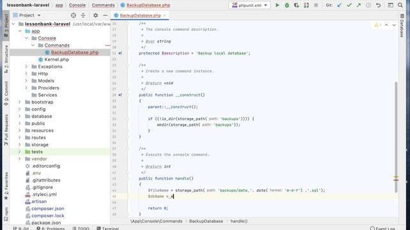Viewport: 410px width, 230px height.
Task: Show Git history clock icon
Action: 368,5
